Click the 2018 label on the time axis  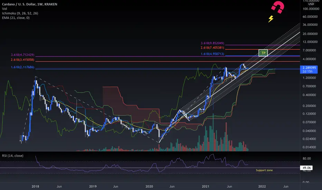[35, 187]
